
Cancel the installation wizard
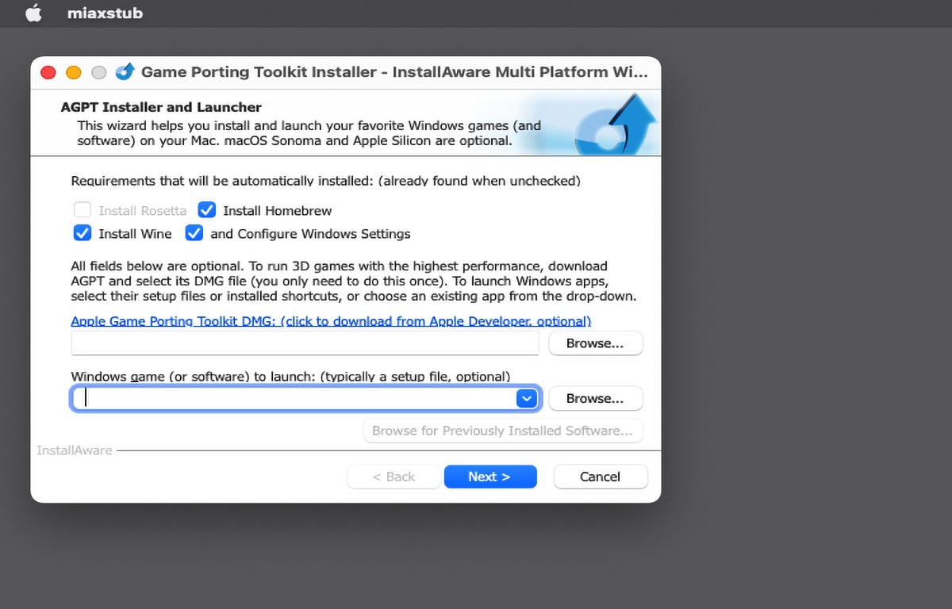(x=600, y=477)
